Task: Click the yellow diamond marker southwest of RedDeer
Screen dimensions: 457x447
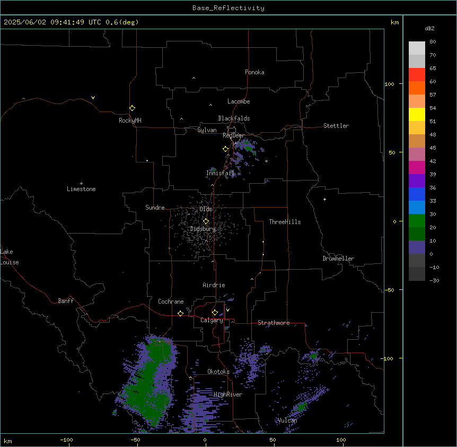Action: click(x=225, y=149)
